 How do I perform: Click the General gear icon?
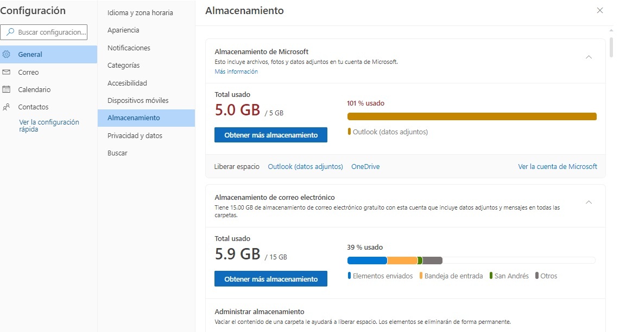[x=7, y=54]
